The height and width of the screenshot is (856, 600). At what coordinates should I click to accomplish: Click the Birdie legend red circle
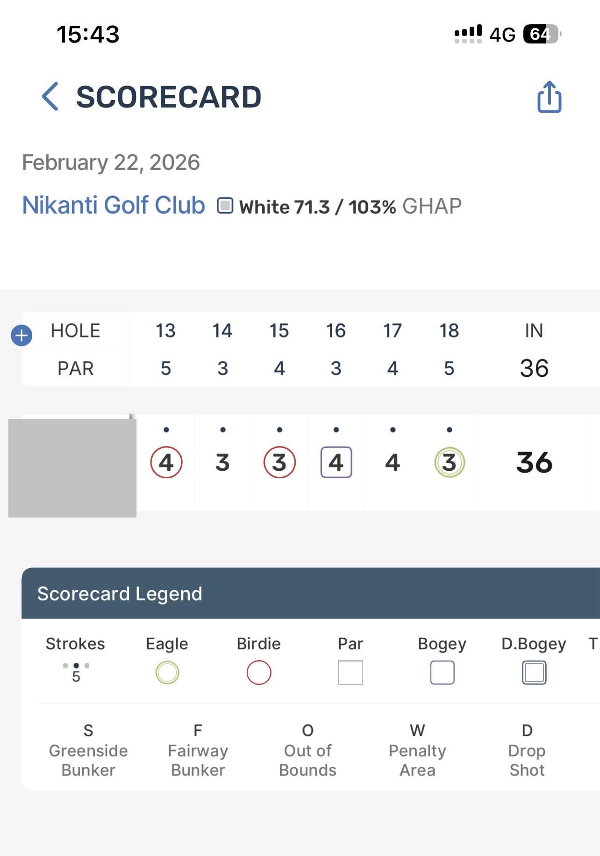click(x=259, y=672)
